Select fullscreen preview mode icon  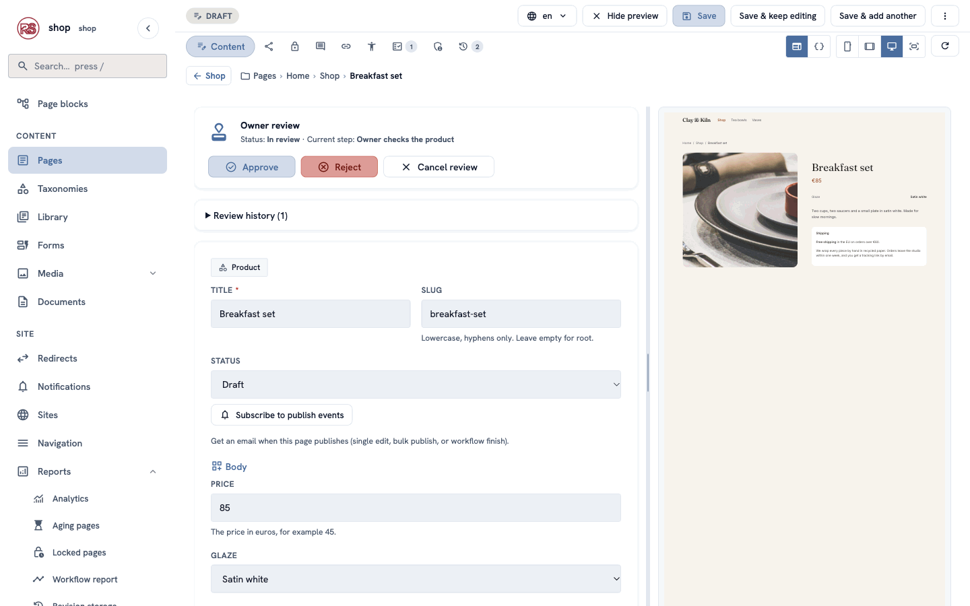914,46
